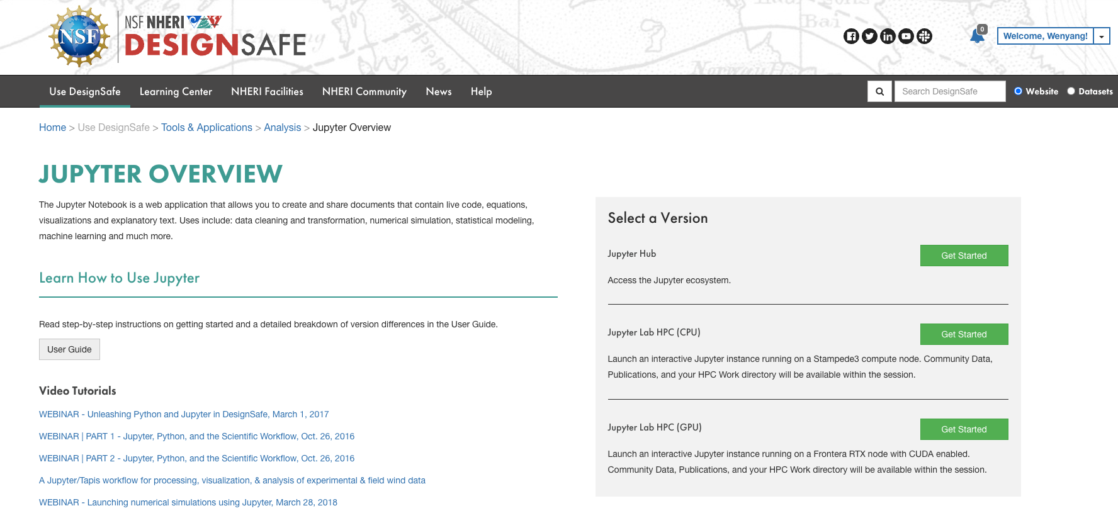The width and height of the screenshot is (1118, 518).
Task: Open the Analysis breadcrumb link
Action: pyautogui.click(x=283, y=127)
